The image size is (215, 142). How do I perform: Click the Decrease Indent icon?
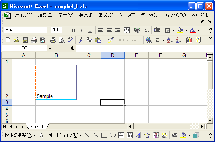[157, 30]
